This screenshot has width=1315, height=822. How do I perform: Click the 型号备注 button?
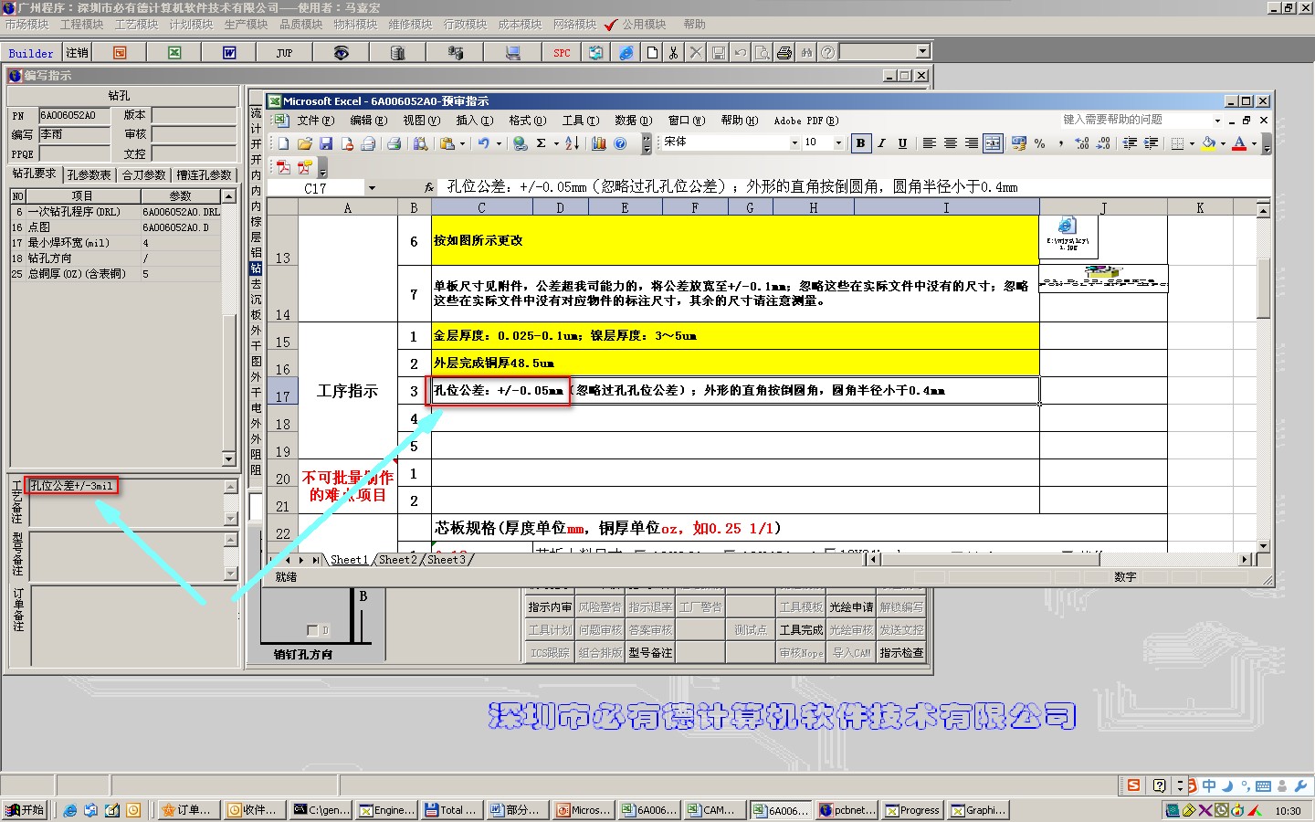(x=650, y=653)
